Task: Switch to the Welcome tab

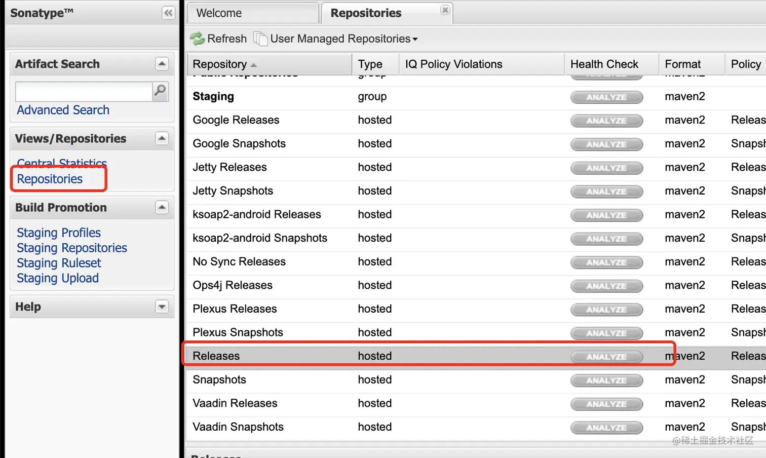Action: [253, 13]
